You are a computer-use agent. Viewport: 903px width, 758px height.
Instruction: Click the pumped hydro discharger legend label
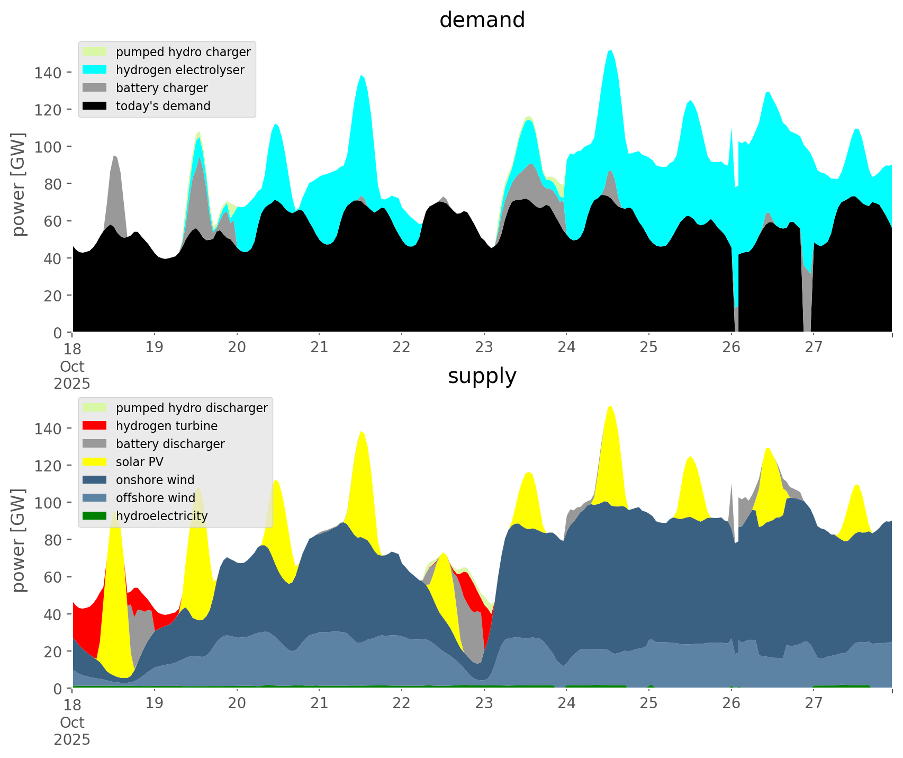[x=192, y=408]
